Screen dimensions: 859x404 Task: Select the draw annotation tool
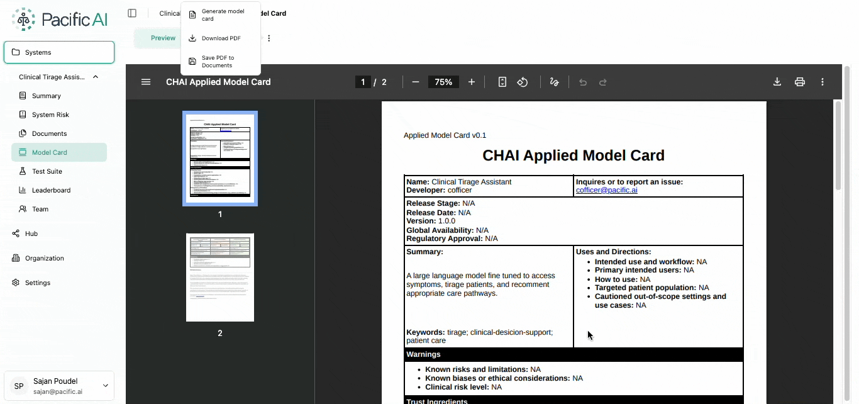pyautogui.click(x=554, y=82)
